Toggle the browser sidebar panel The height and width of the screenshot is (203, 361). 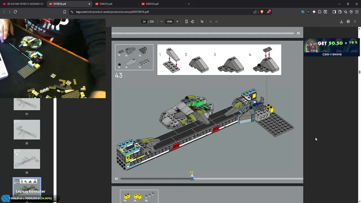[334, 12]
